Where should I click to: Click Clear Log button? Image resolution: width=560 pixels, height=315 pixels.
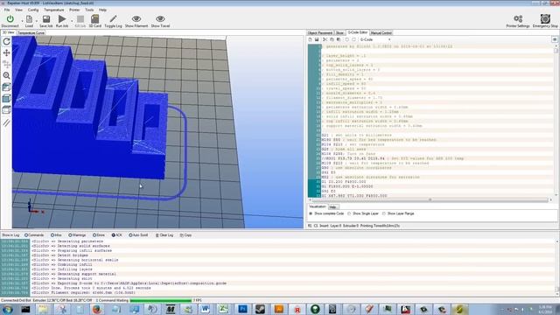[x=164, y=235]
